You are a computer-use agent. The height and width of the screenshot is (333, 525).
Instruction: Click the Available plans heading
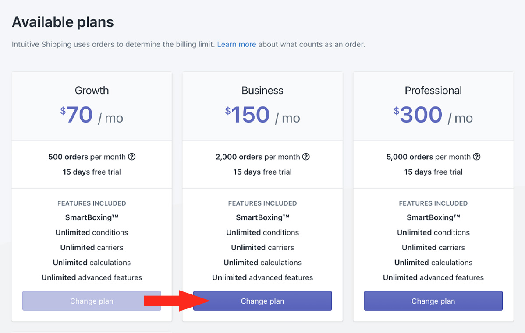(x=63, y=22)
